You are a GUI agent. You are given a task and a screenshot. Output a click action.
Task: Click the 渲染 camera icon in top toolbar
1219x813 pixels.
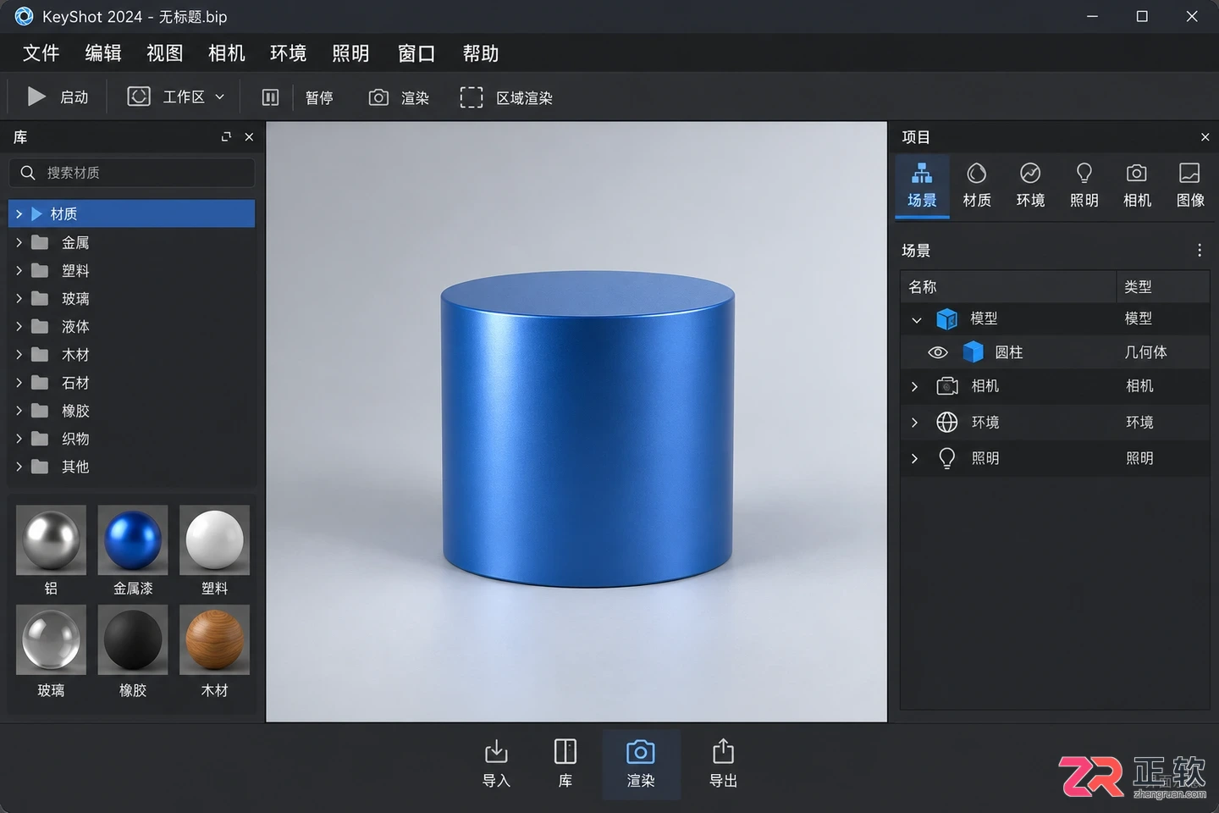coord(378,97)
